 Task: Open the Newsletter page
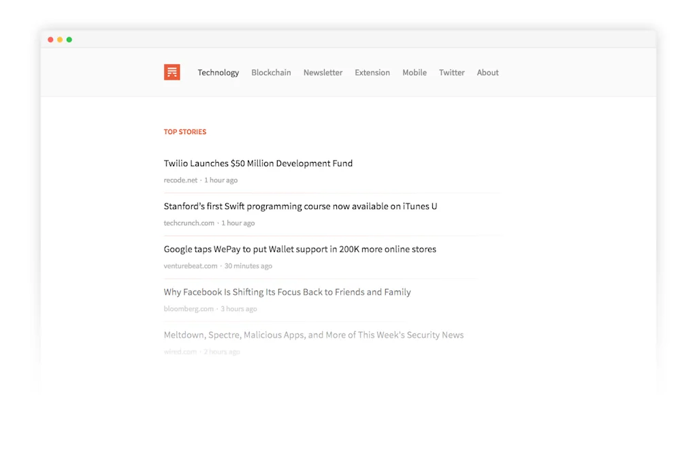(x=323, y=72)
